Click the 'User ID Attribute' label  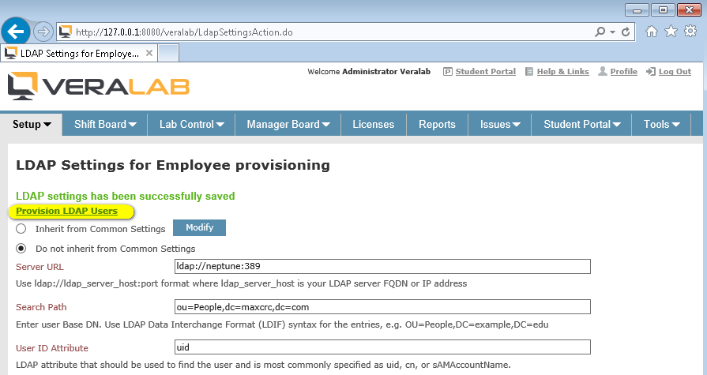click(x=52, y=348)
